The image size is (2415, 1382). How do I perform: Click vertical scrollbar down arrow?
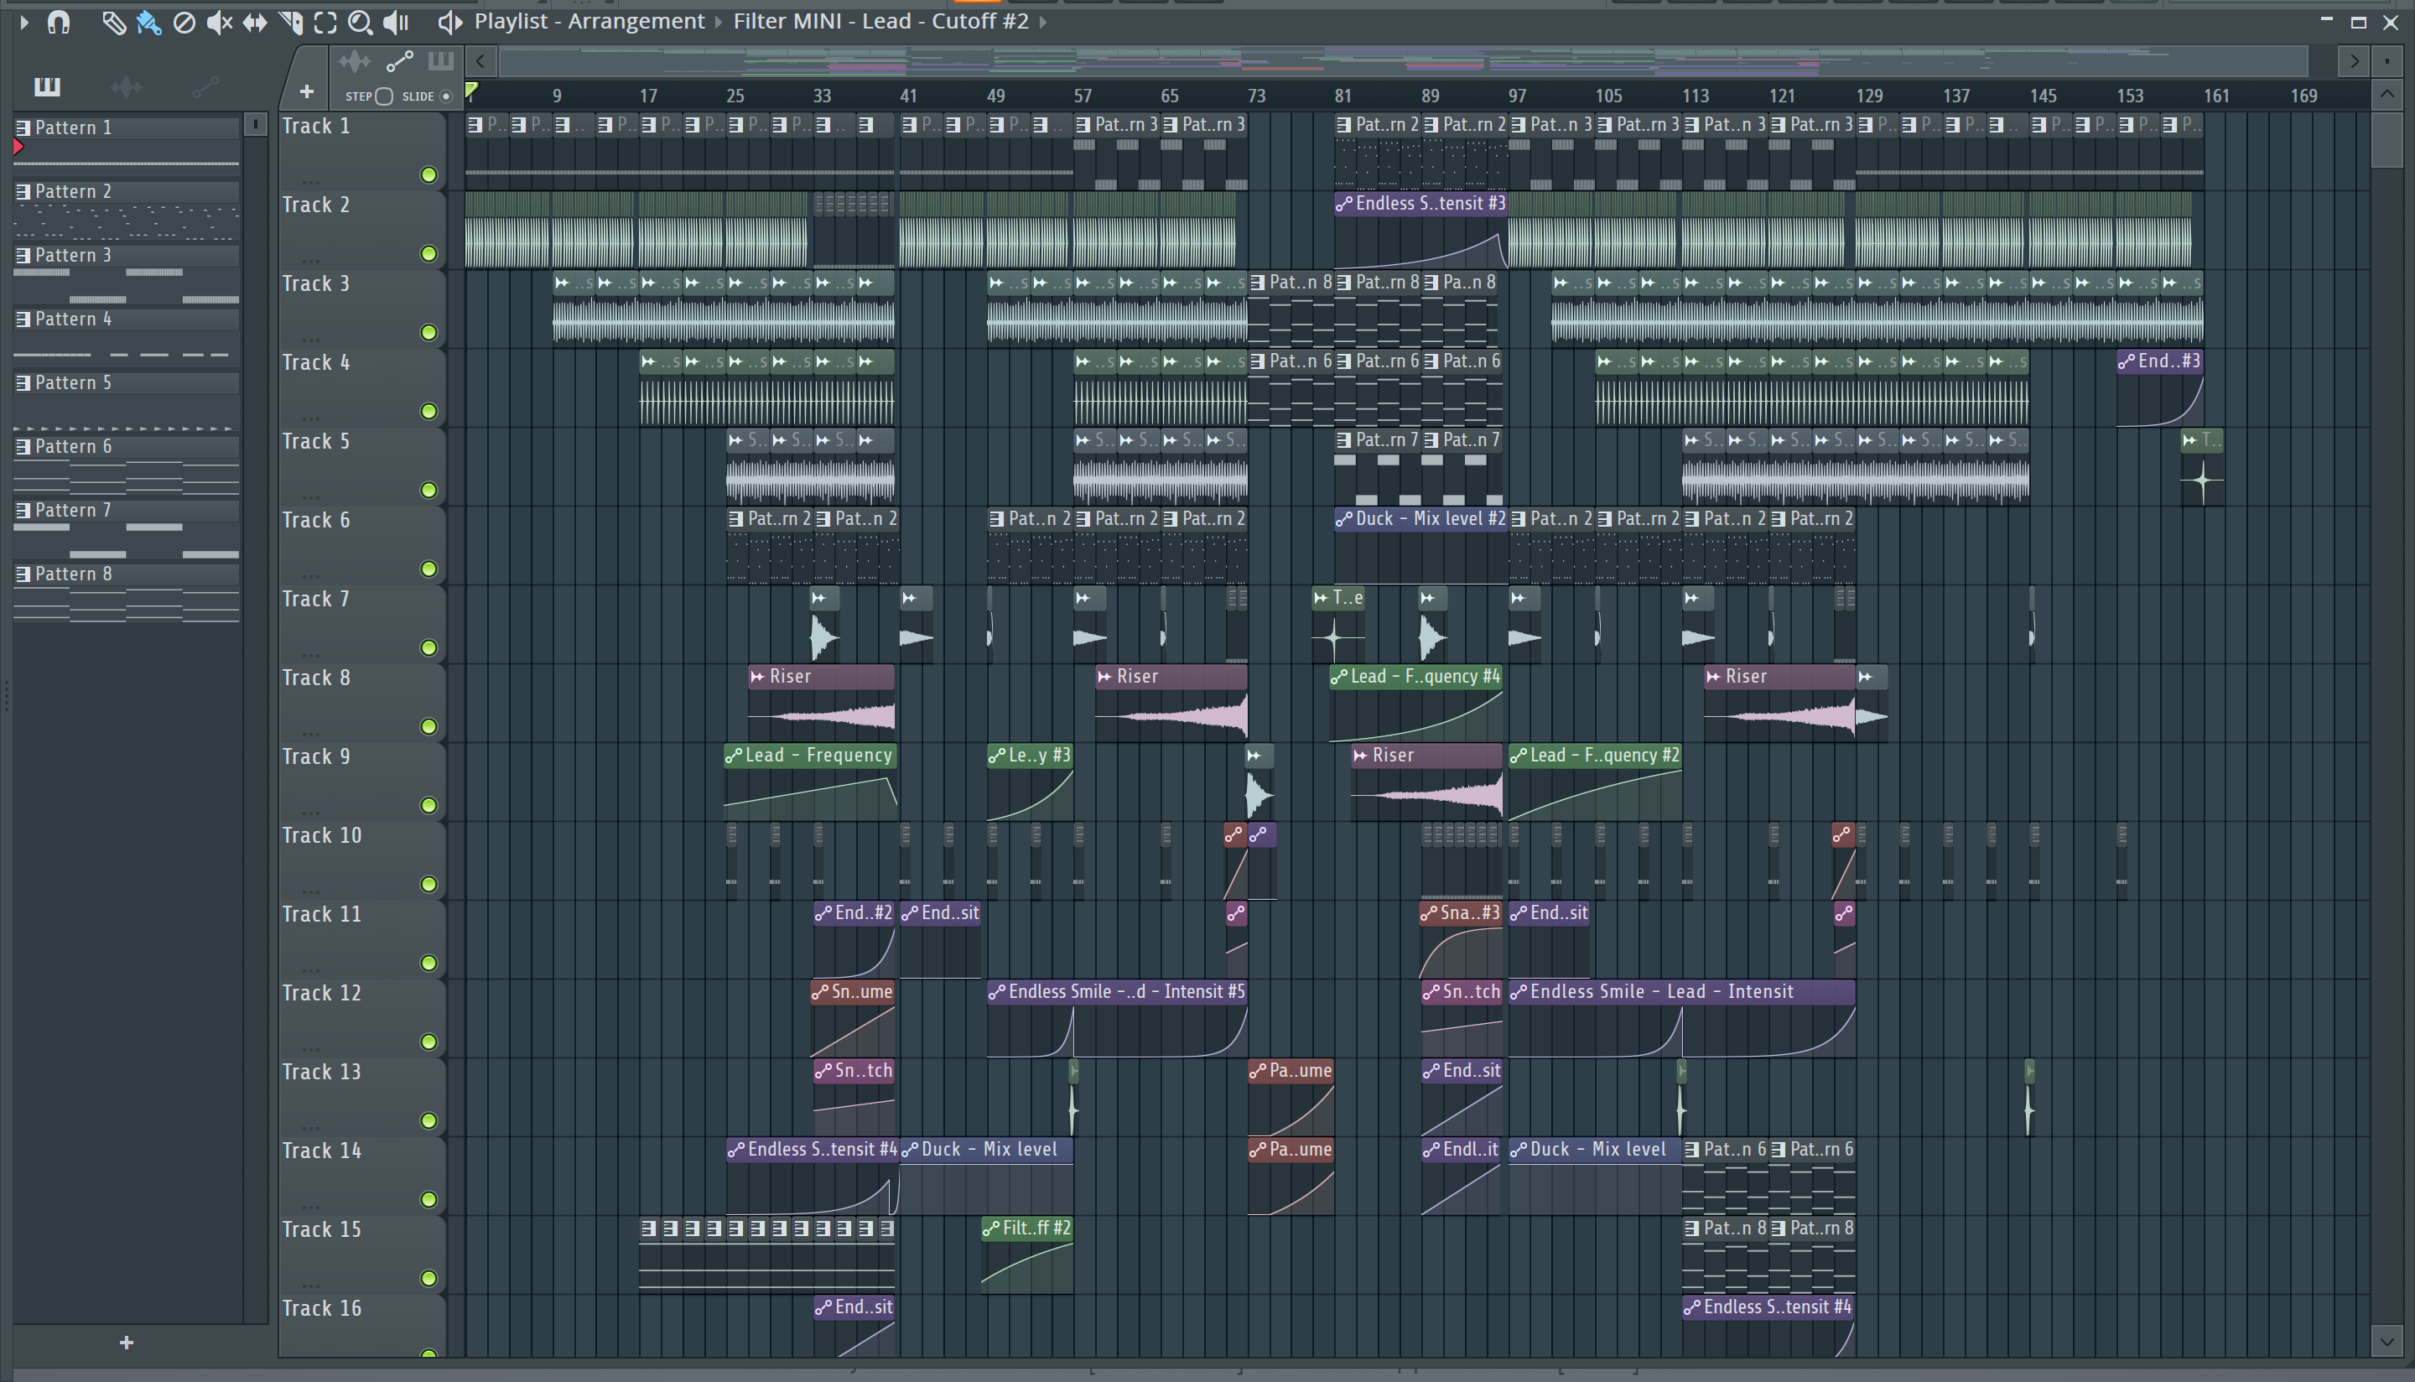click(x=2387, y=1341)
